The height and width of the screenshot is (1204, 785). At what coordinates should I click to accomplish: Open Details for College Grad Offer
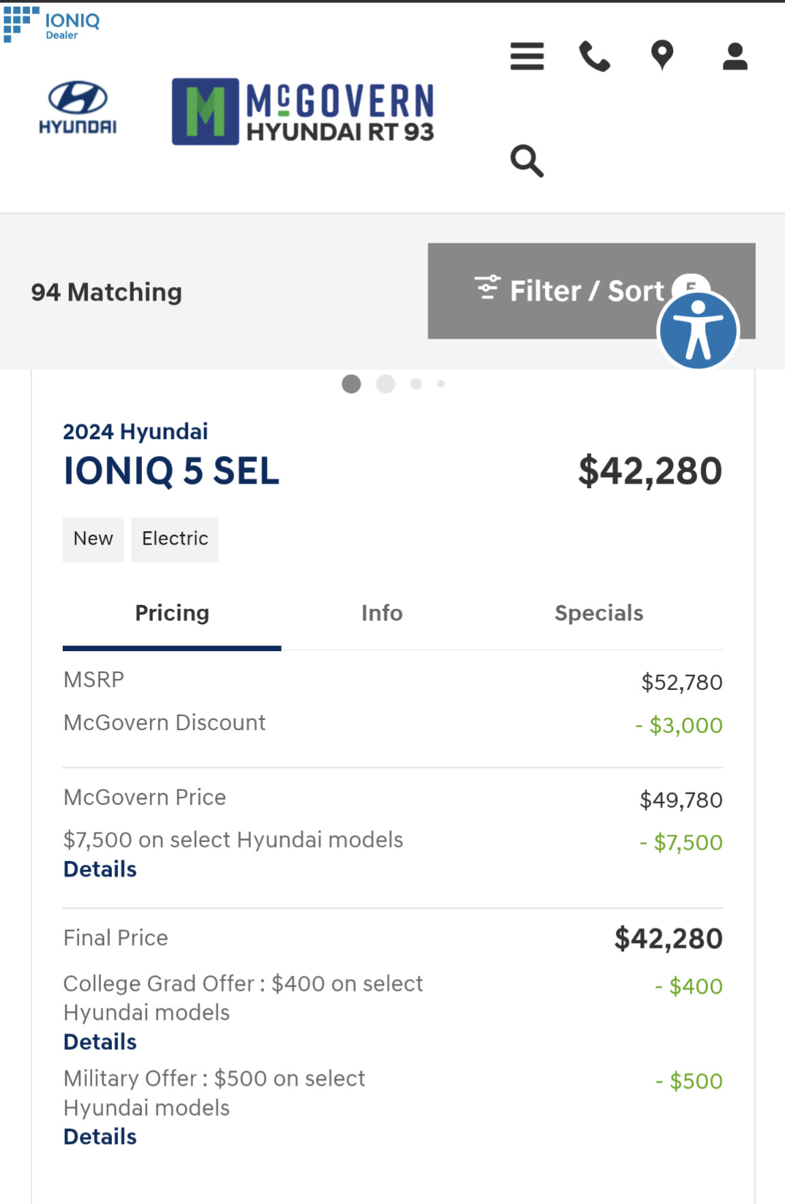[x=100, y=1042]
